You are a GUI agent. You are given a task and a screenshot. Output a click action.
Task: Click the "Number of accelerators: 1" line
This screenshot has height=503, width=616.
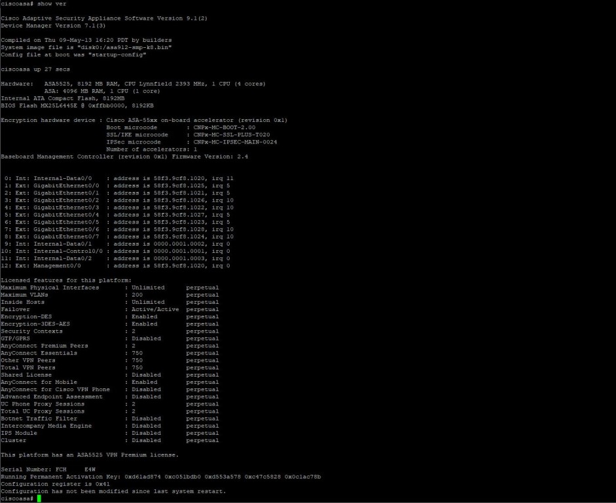tap(152, 150)
